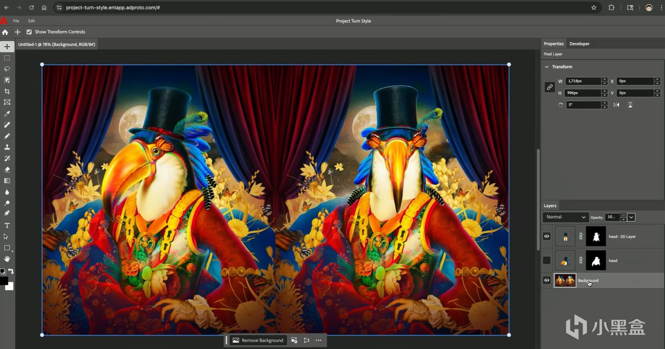Swap foreground and background colors
The image size is (665, 349).
pos(10,271)
